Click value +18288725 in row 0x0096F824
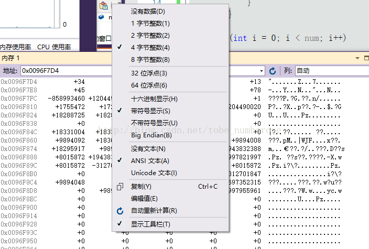The width and height of the screenshot is (369, 249). tap(68, 115)
